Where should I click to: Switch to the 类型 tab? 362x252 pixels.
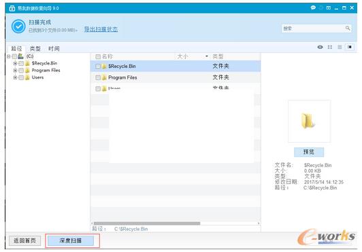35,49
